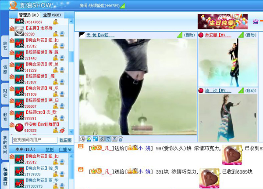Click the fullscreen window icon under video
The image size is (263, 189).
[x=95, y=139]
